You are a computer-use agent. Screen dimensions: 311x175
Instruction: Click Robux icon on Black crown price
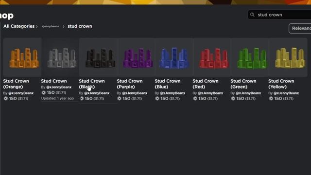82,98
